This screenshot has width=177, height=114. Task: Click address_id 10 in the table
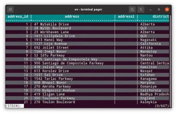pos(26,59)
